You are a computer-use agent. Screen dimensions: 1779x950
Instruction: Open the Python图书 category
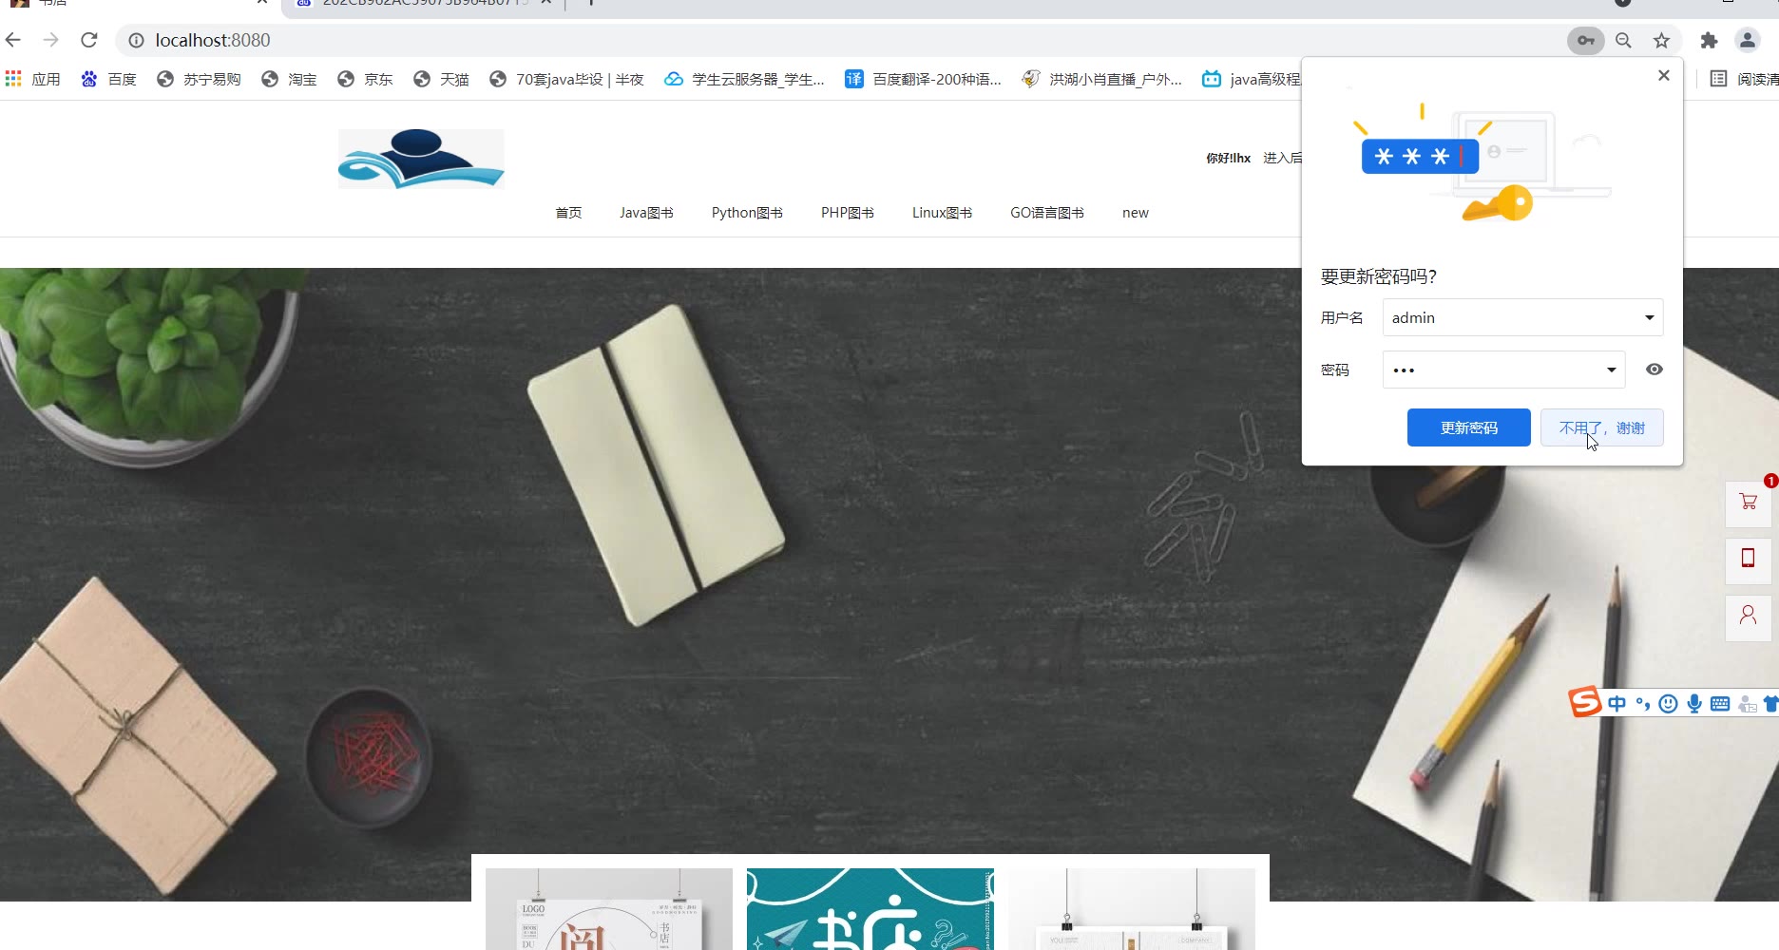coord(747,213)
